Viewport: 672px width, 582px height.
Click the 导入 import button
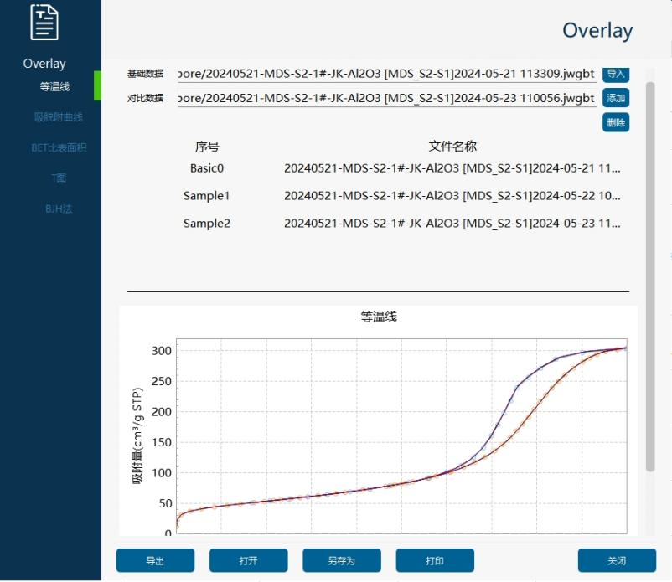click(615, 74)
